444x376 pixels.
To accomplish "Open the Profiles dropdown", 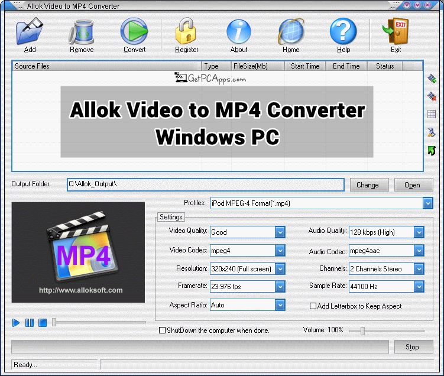I will coord(428,203).
